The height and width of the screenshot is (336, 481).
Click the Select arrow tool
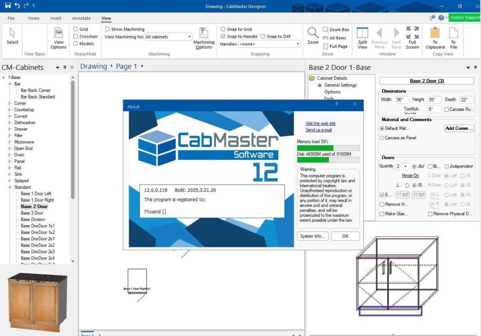pos(12,36)
